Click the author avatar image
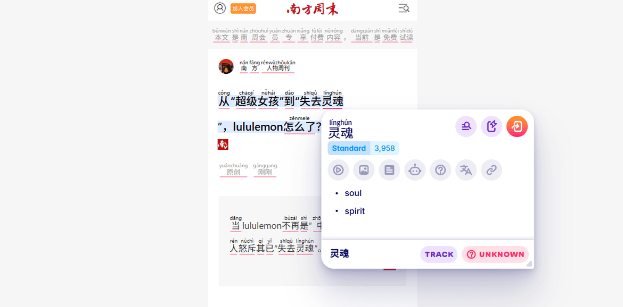623x307 pixels. [x=225, y=66]
